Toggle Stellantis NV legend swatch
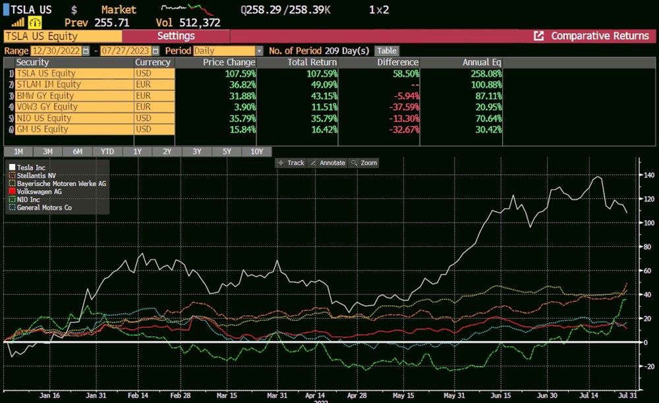Viewport: 659px width, 403px height. (12, 175)
